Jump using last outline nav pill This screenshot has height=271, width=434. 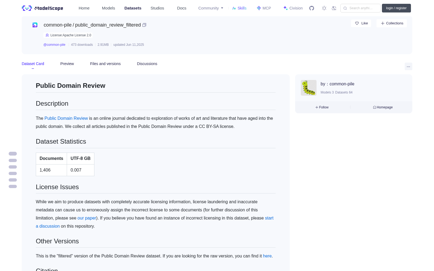click(13, 186)
